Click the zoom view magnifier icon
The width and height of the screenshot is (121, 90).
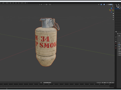pos(113,14)
